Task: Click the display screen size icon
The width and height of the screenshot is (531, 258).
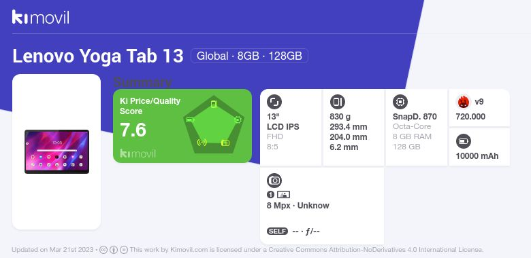Action: [x=274, y=102]
